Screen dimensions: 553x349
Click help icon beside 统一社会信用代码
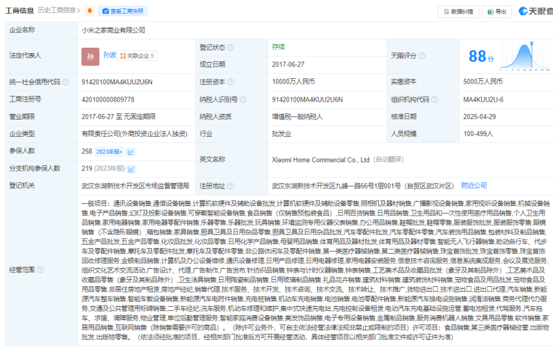tap(66, 82)
